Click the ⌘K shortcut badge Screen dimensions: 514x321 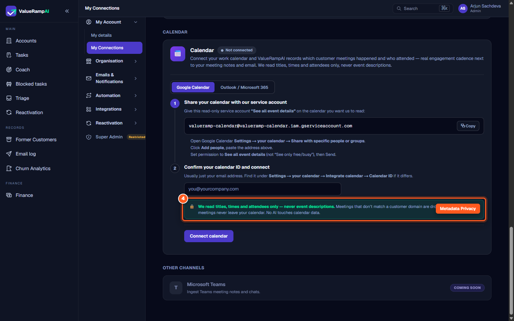444,8
